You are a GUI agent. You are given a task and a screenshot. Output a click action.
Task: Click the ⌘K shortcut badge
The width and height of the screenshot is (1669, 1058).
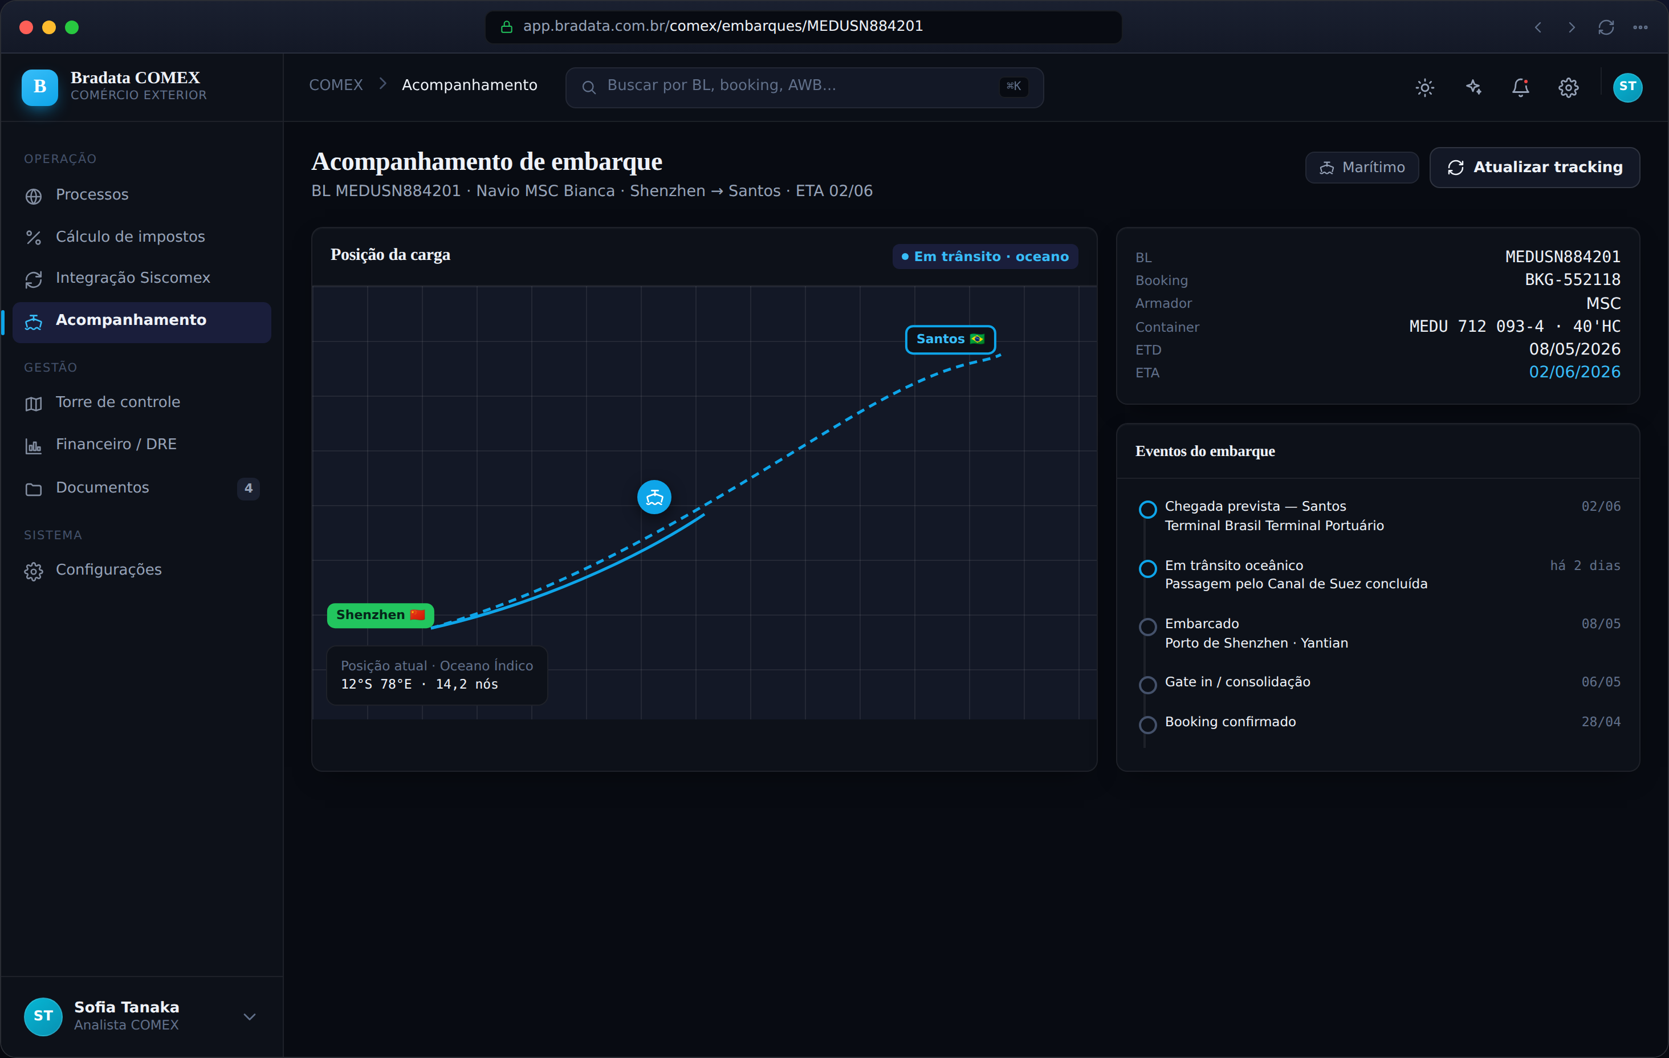[x=1013, y=87]
